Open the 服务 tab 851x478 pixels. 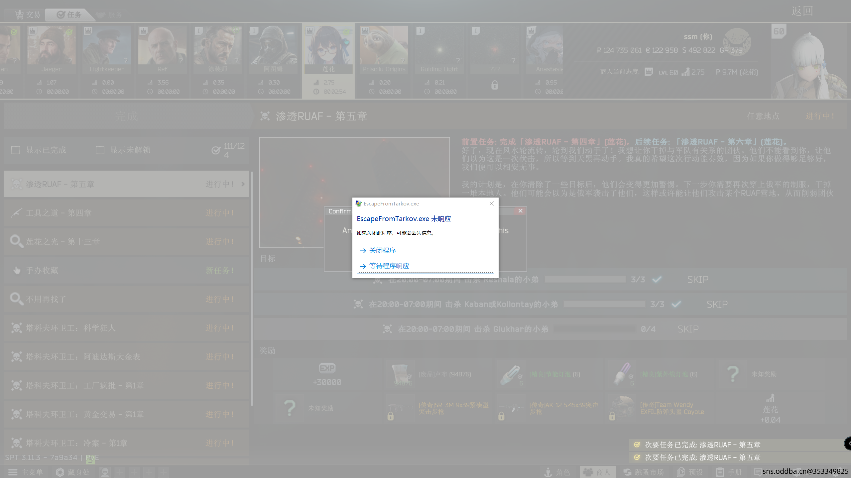coord(110,15)
